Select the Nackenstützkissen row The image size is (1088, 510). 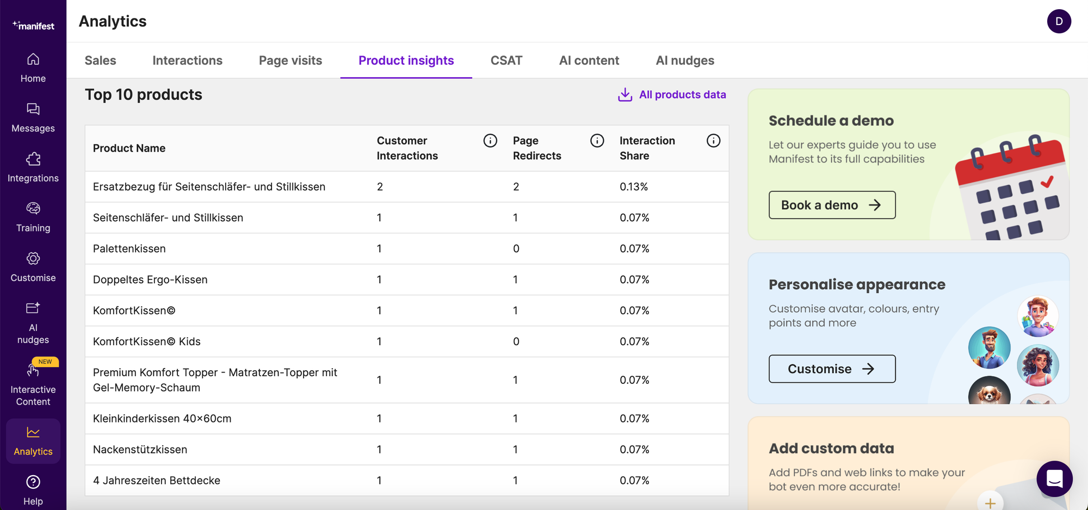tap(407, 450)
